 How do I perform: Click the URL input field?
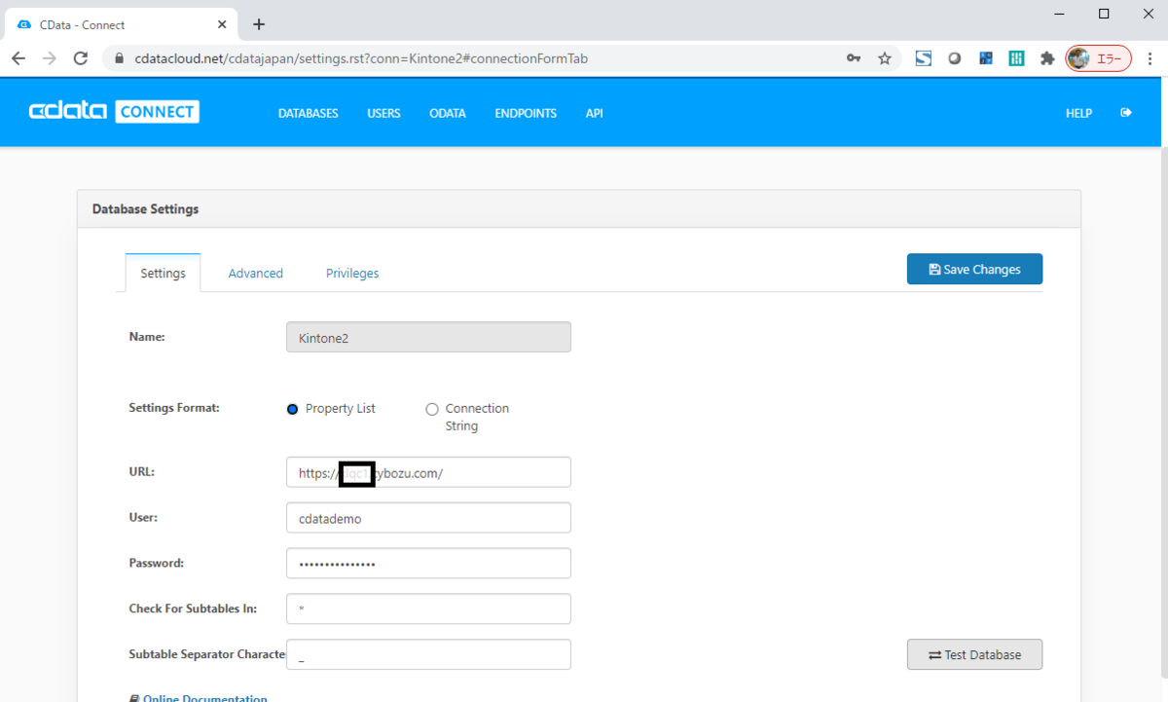[428, 472]
